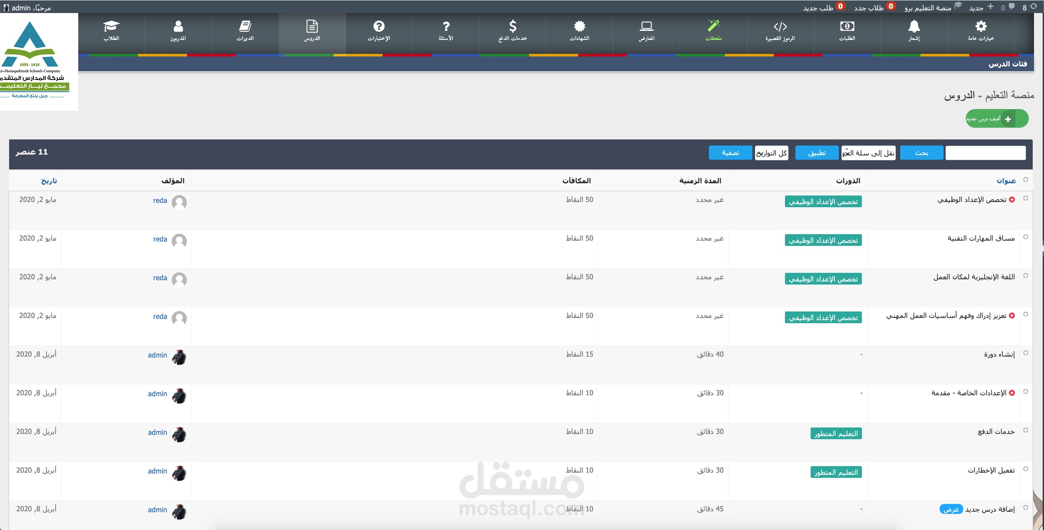1044x530 pixels.
Task: Tick checkbox beside 'خدمات الدفع' lesson
Action: click(x=1026, y=431)
